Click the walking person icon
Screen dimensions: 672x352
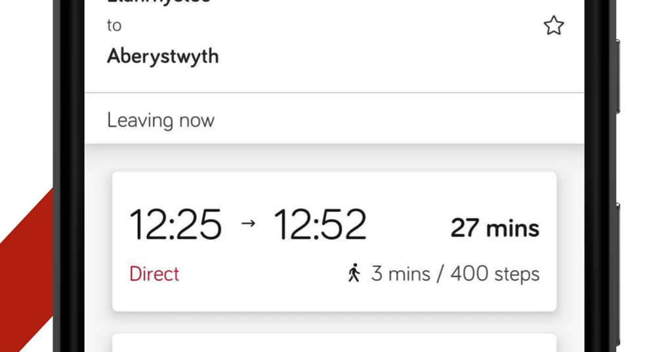click(354, 273)
